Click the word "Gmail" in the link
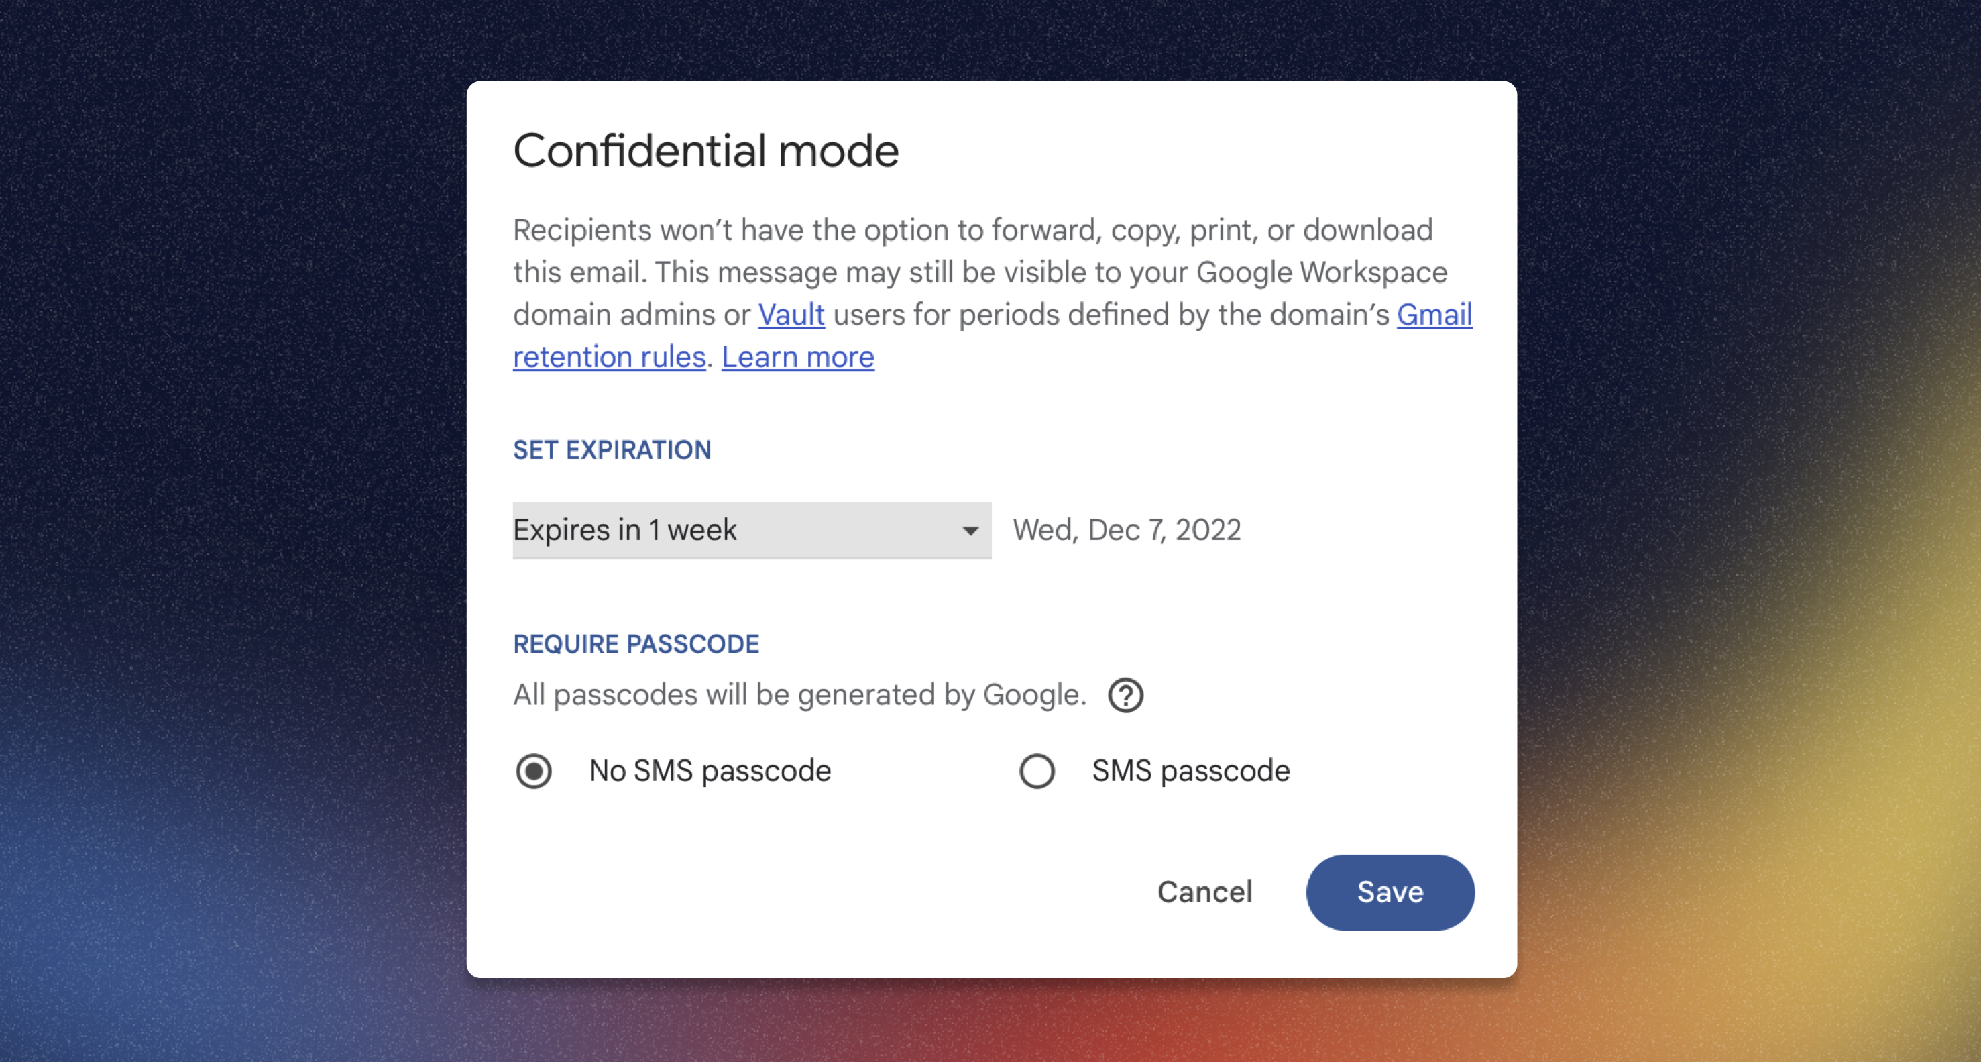 (1434, 315)
